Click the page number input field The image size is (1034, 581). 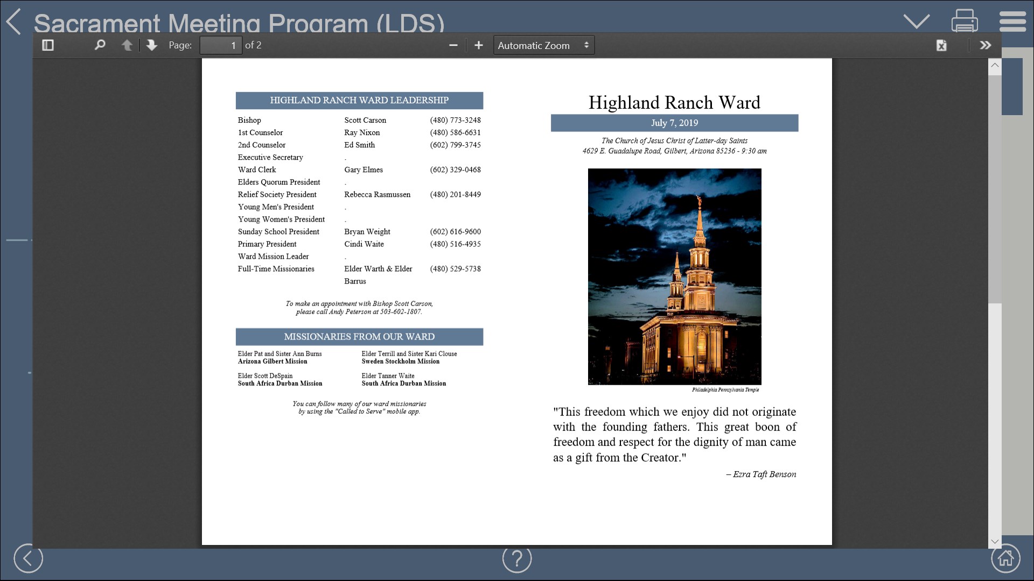click(221, 45)
